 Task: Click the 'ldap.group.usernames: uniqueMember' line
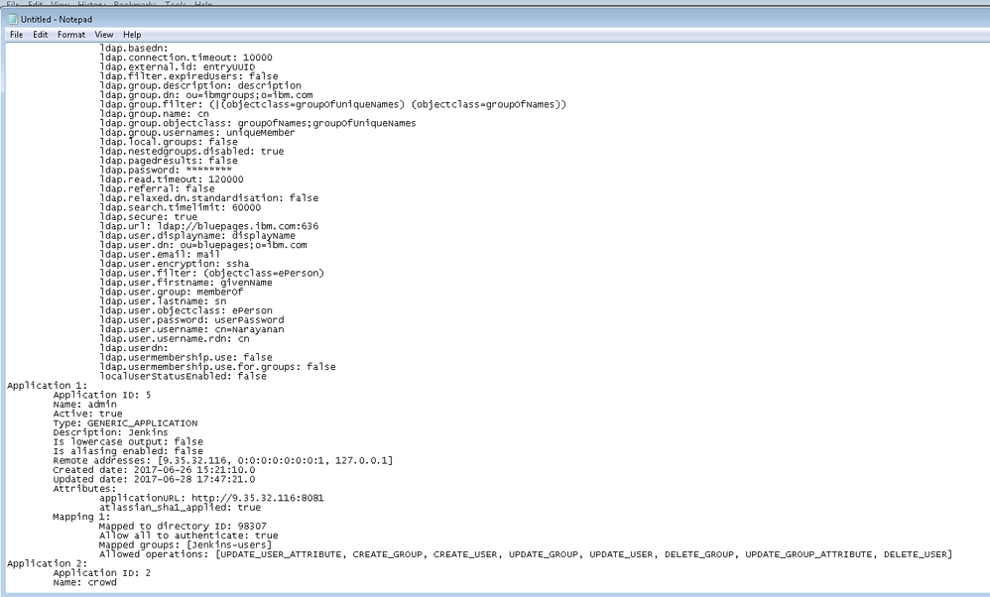tap(197, 133)
